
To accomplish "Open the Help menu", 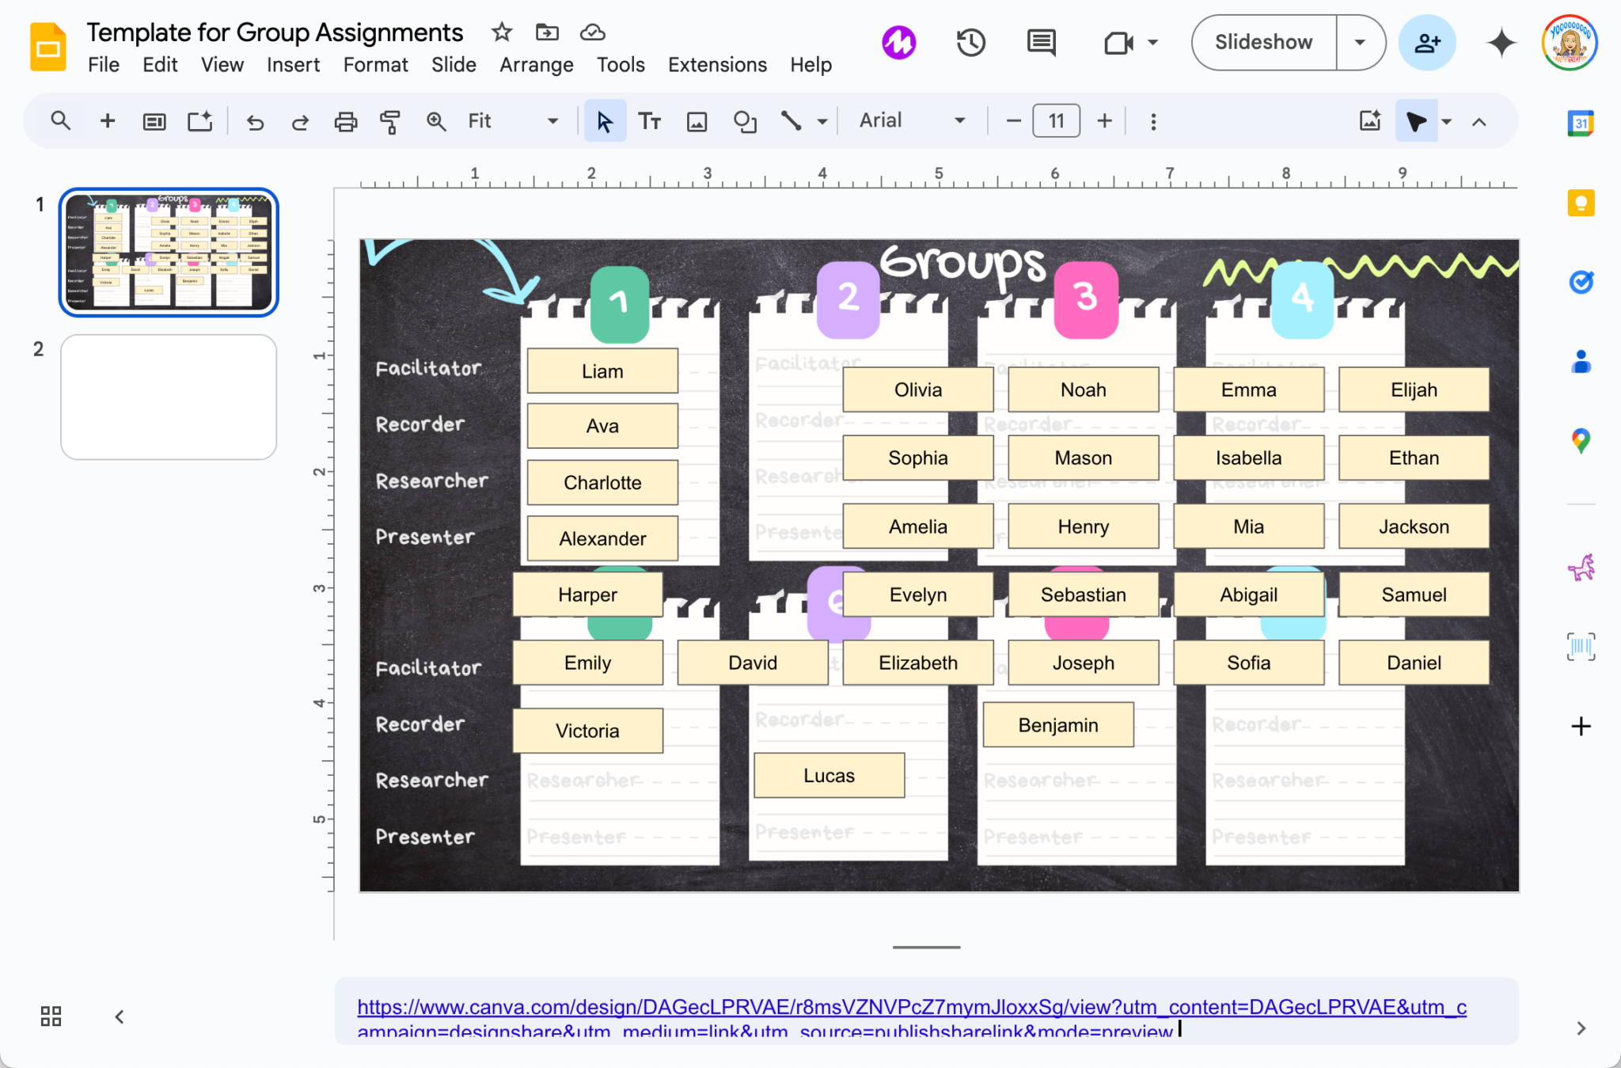I will [x=810, y=65].
